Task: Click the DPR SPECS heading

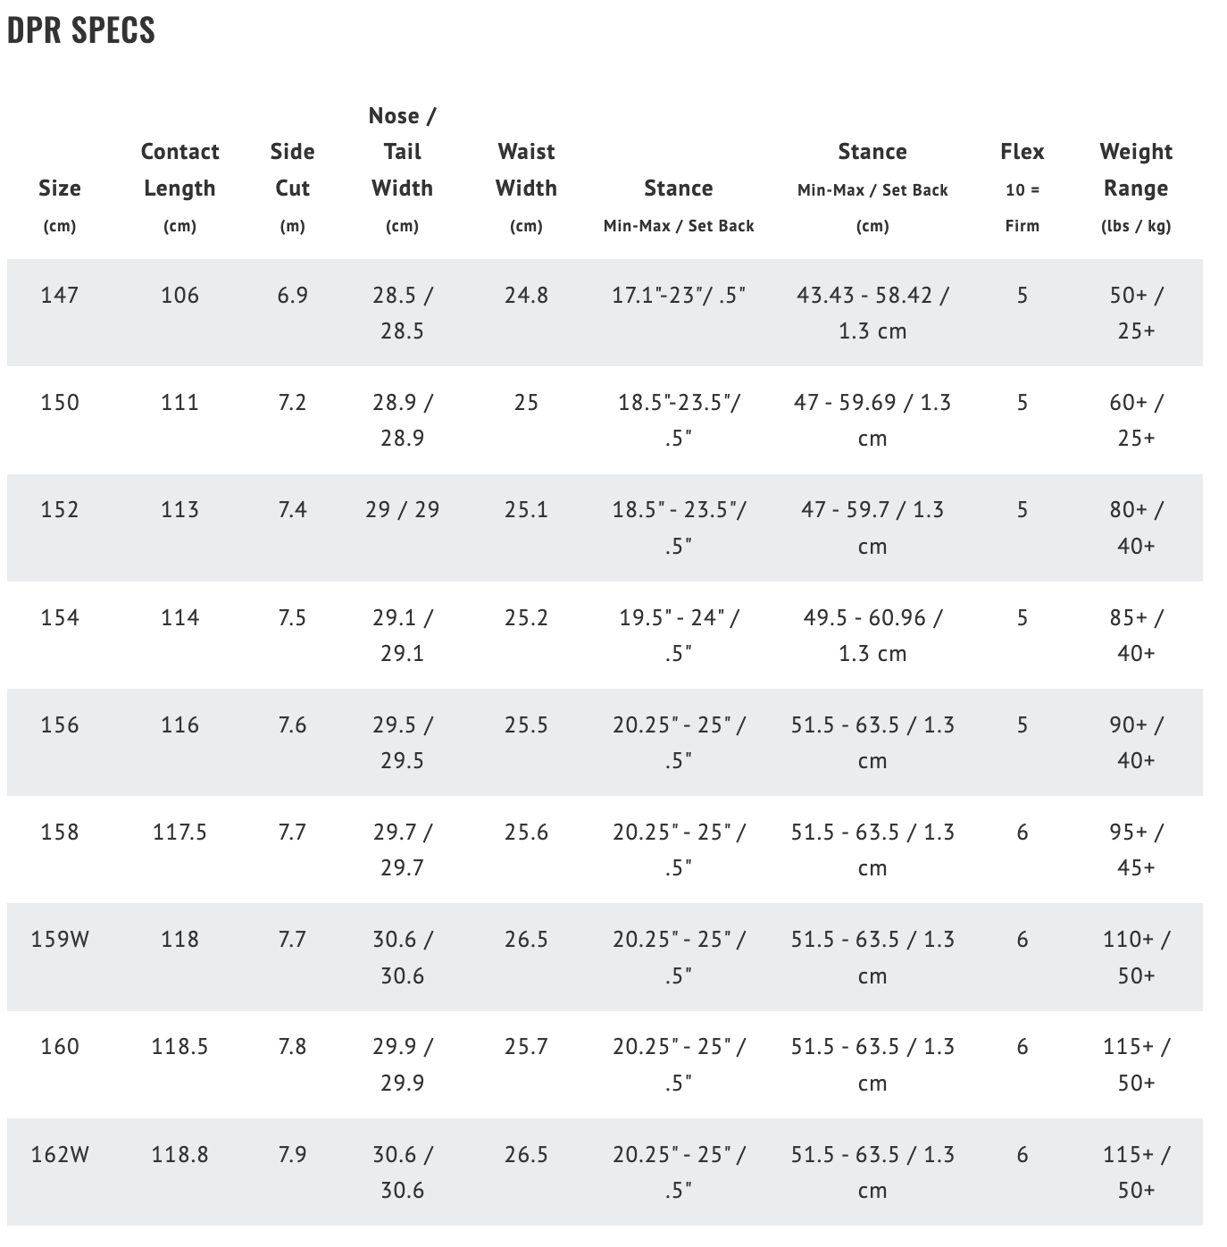Action: (81, 30)
